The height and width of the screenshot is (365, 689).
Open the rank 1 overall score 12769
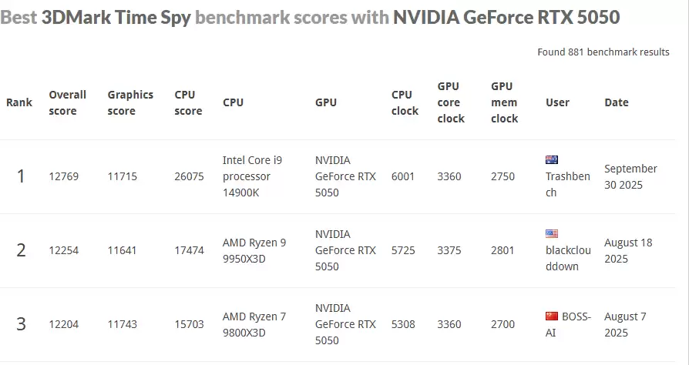point(63,176)
